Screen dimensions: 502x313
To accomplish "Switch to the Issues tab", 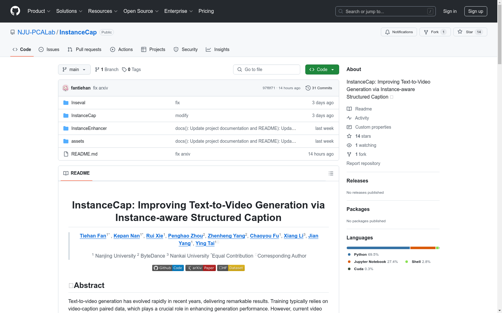I will pos(49,49).
